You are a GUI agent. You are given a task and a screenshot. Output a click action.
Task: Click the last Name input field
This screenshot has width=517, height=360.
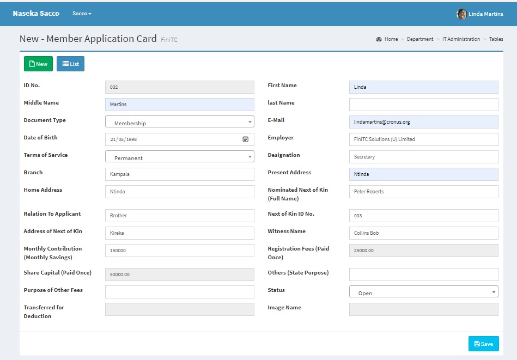pyautogui.click(x=423, y=105)
